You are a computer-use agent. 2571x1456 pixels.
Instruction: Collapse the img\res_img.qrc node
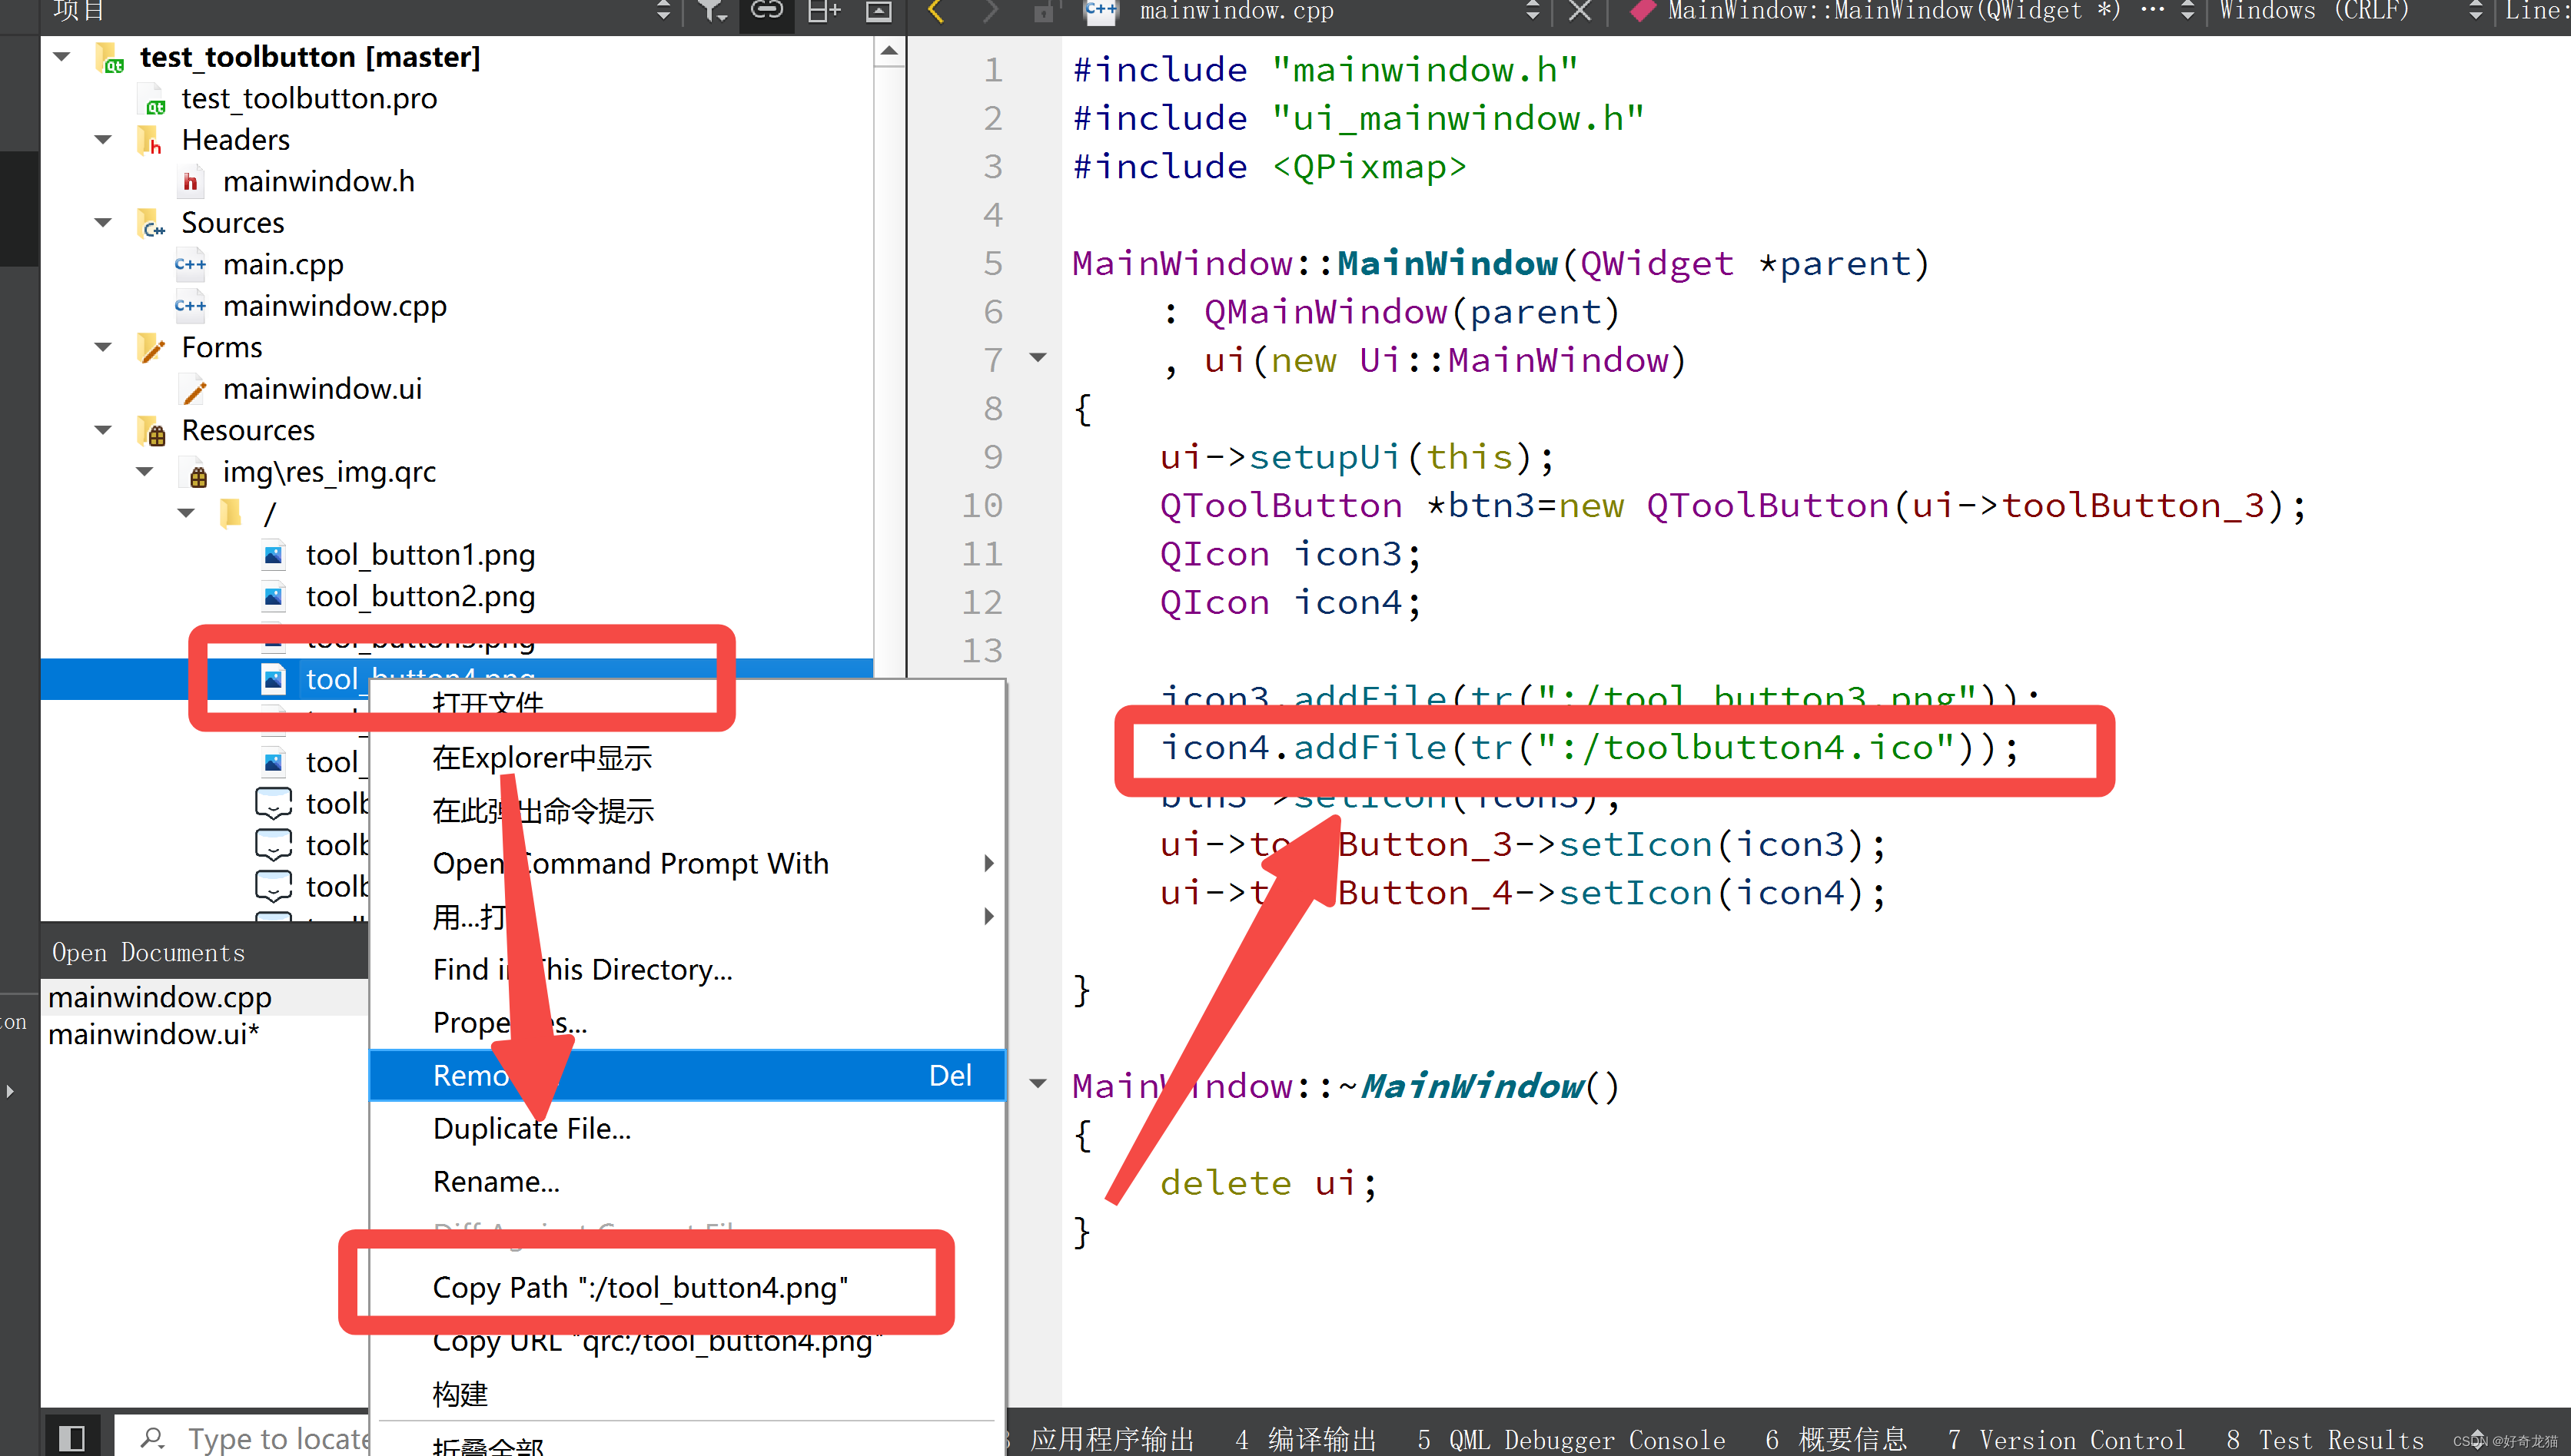(145, 472)
